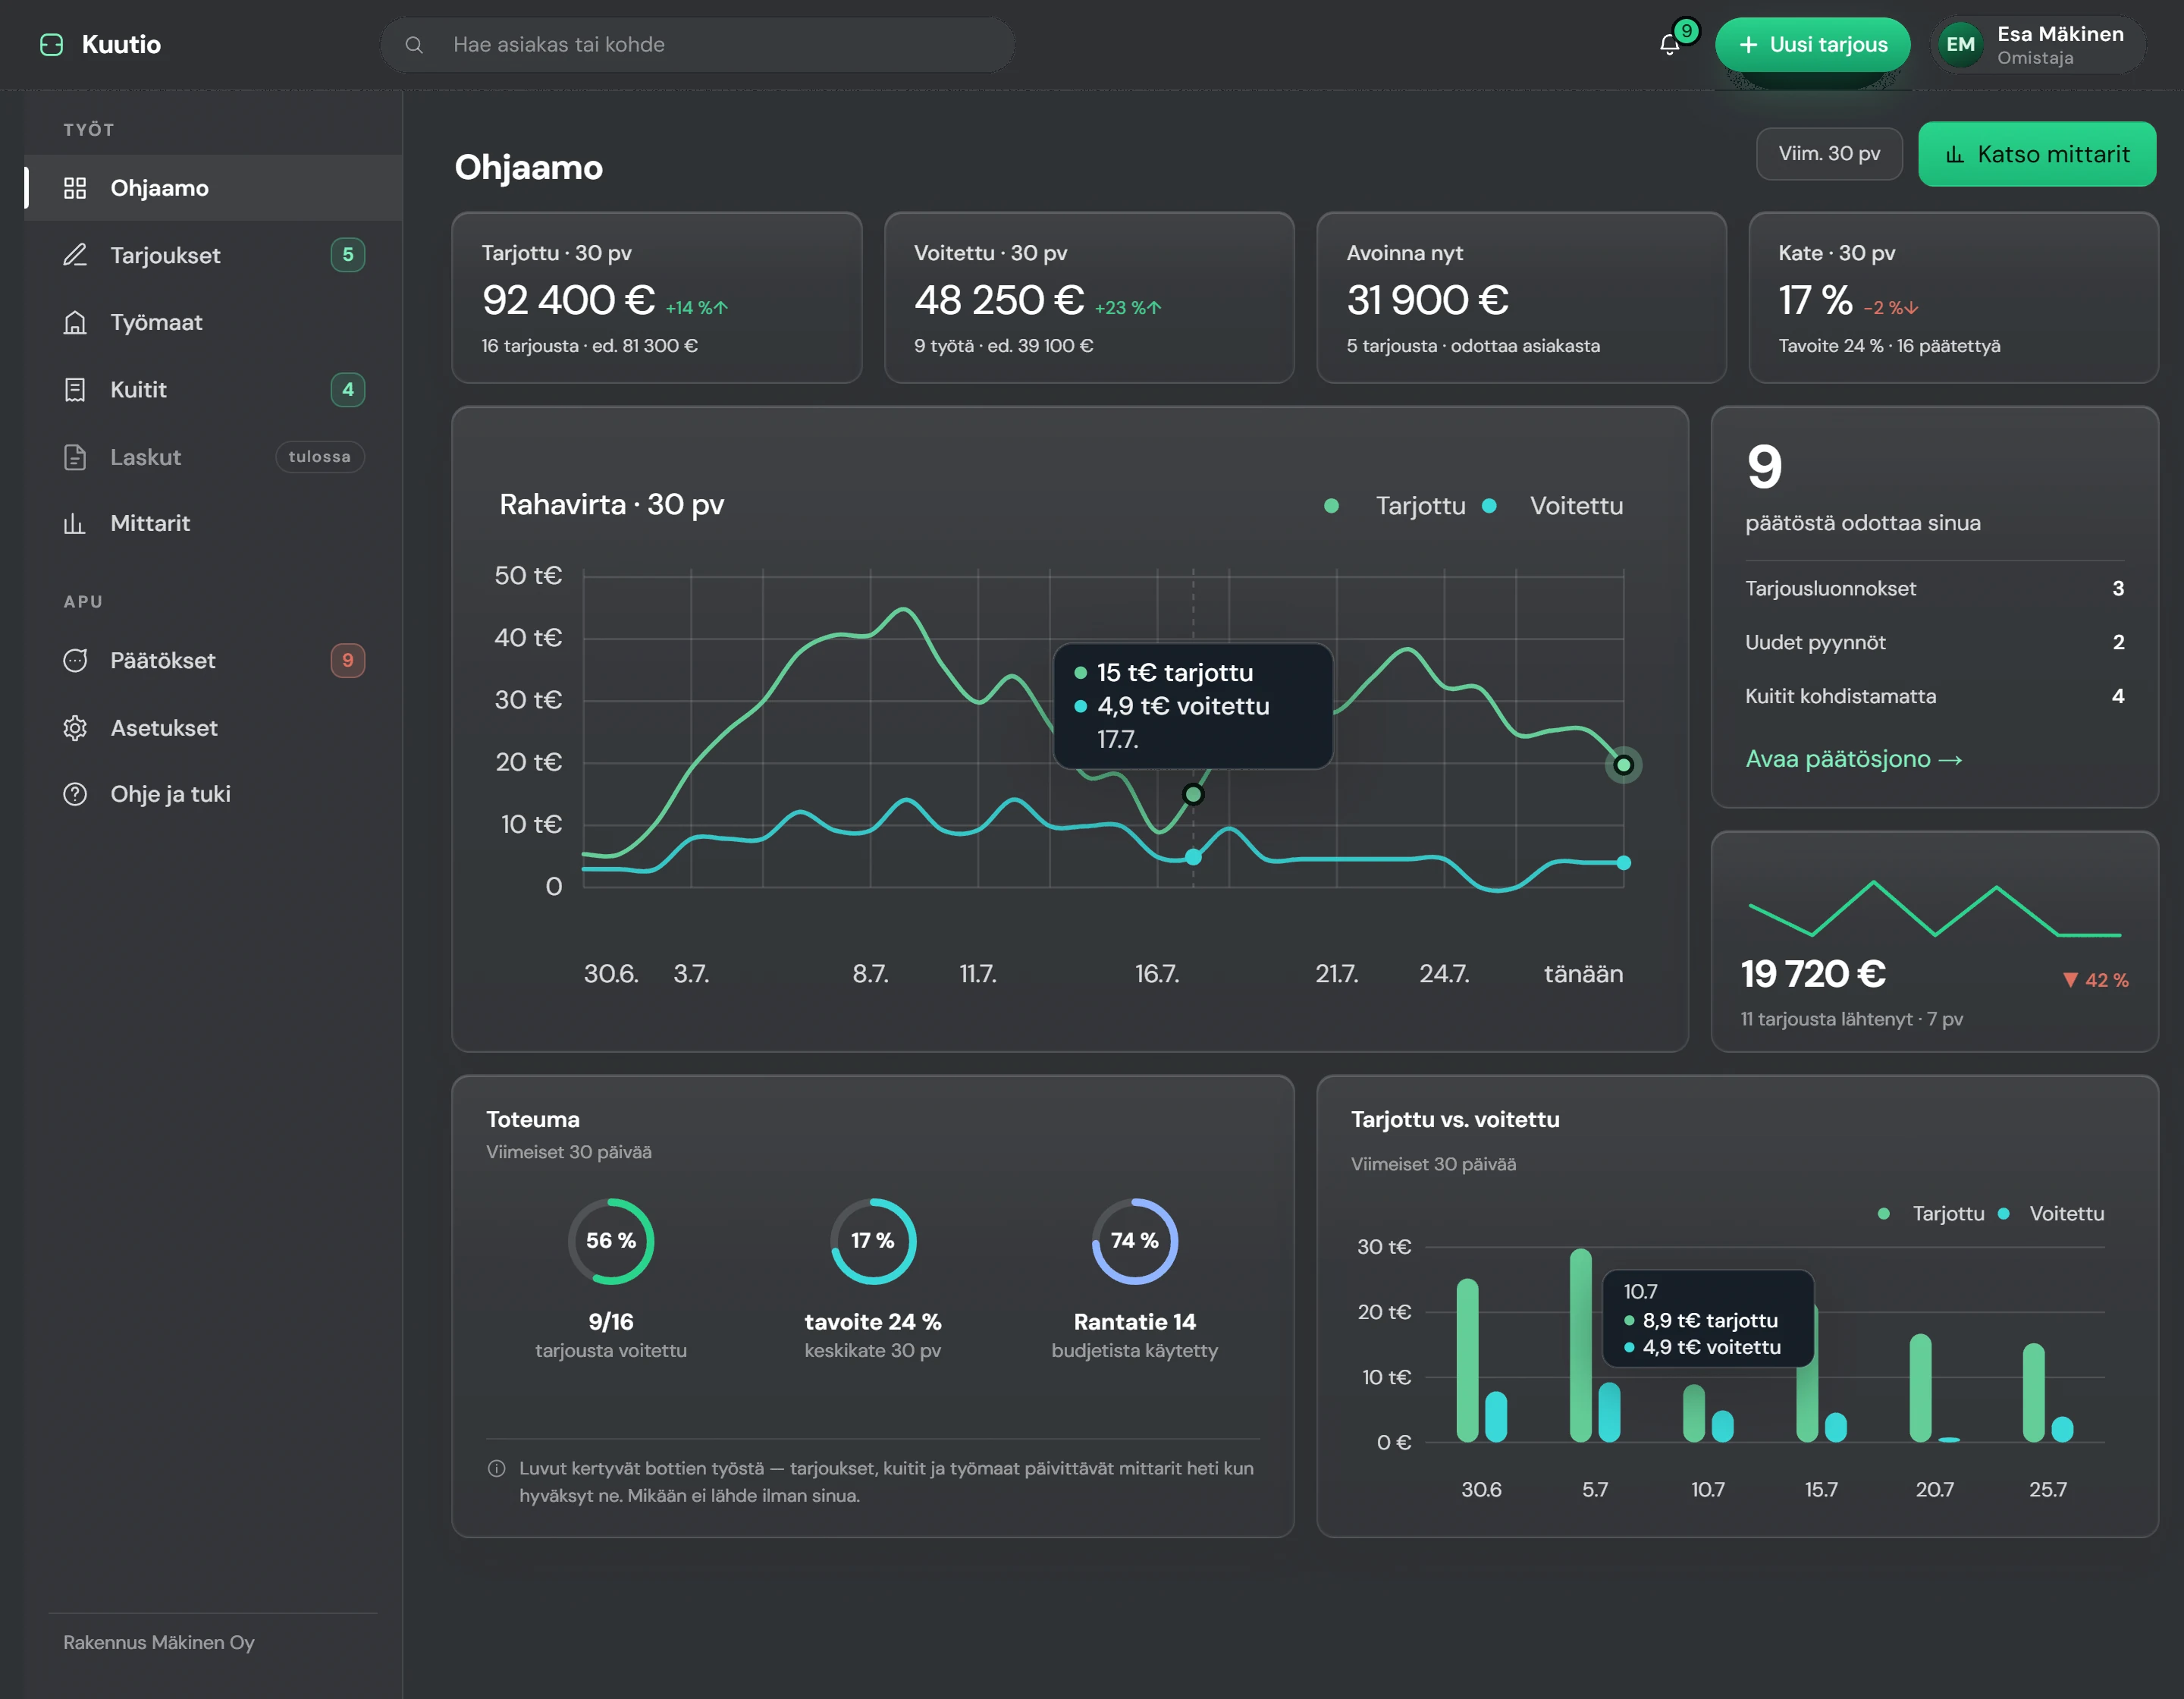This screenshot has height=1699, width=2184.
Task: Follow the Avaa päätösjono link
Action: tap(1853, 759)
